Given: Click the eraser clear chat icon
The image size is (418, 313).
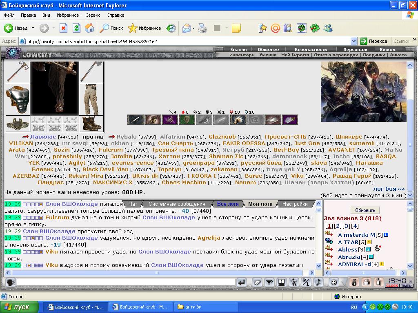Looking at the screenshot, I should click(257, 282).
